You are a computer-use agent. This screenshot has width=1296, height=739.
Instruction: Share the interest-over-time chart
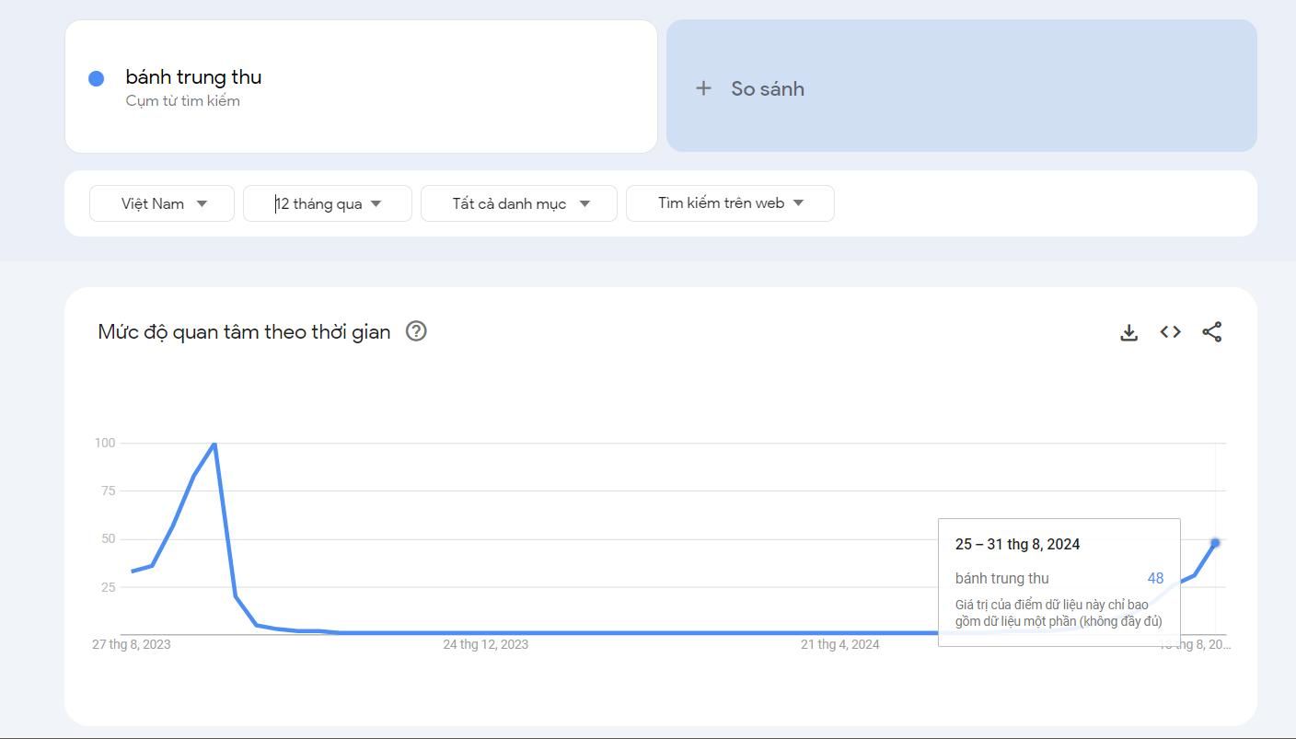pos(1212,332)
